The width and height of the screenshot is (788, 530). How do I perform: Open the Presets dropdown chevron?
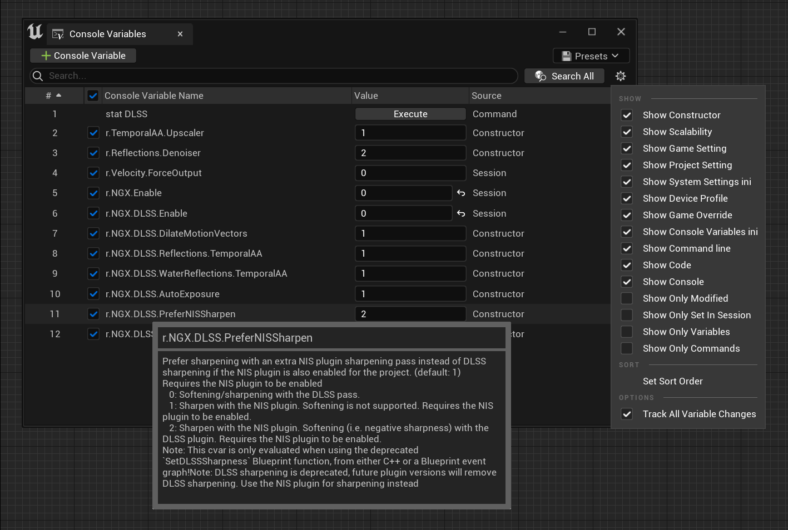pyautogui.click(x=615, y=56)
